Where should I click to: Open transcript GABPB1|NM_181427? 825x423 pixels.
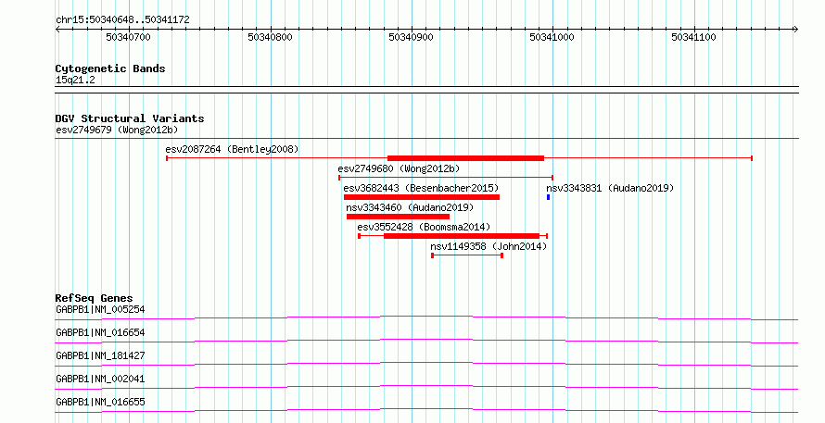click(x=100, y=355)
